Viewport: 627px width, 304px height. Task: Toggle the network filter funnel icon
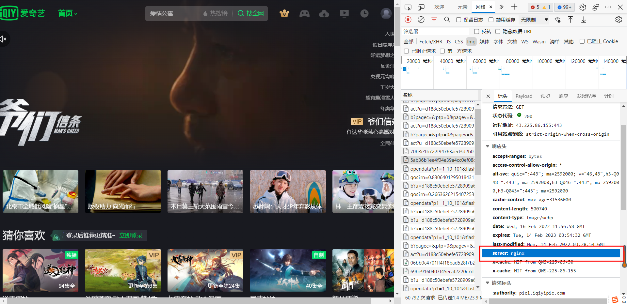434,20
